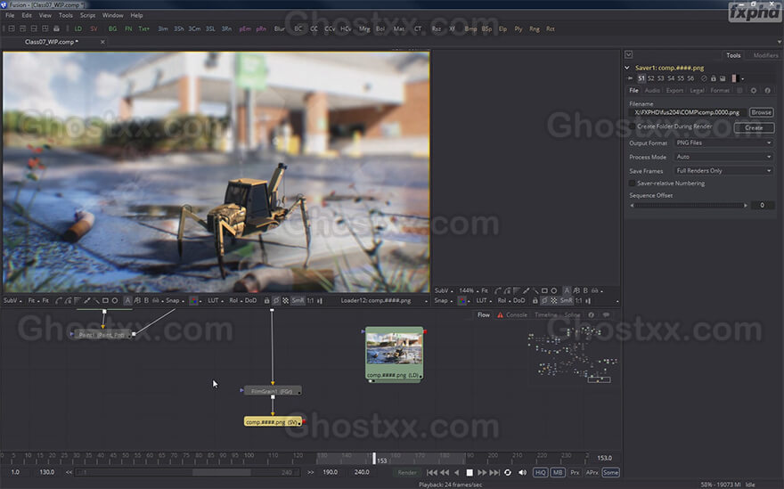
Task: Open LUT dropdown in left viewer
Action: 215,300
